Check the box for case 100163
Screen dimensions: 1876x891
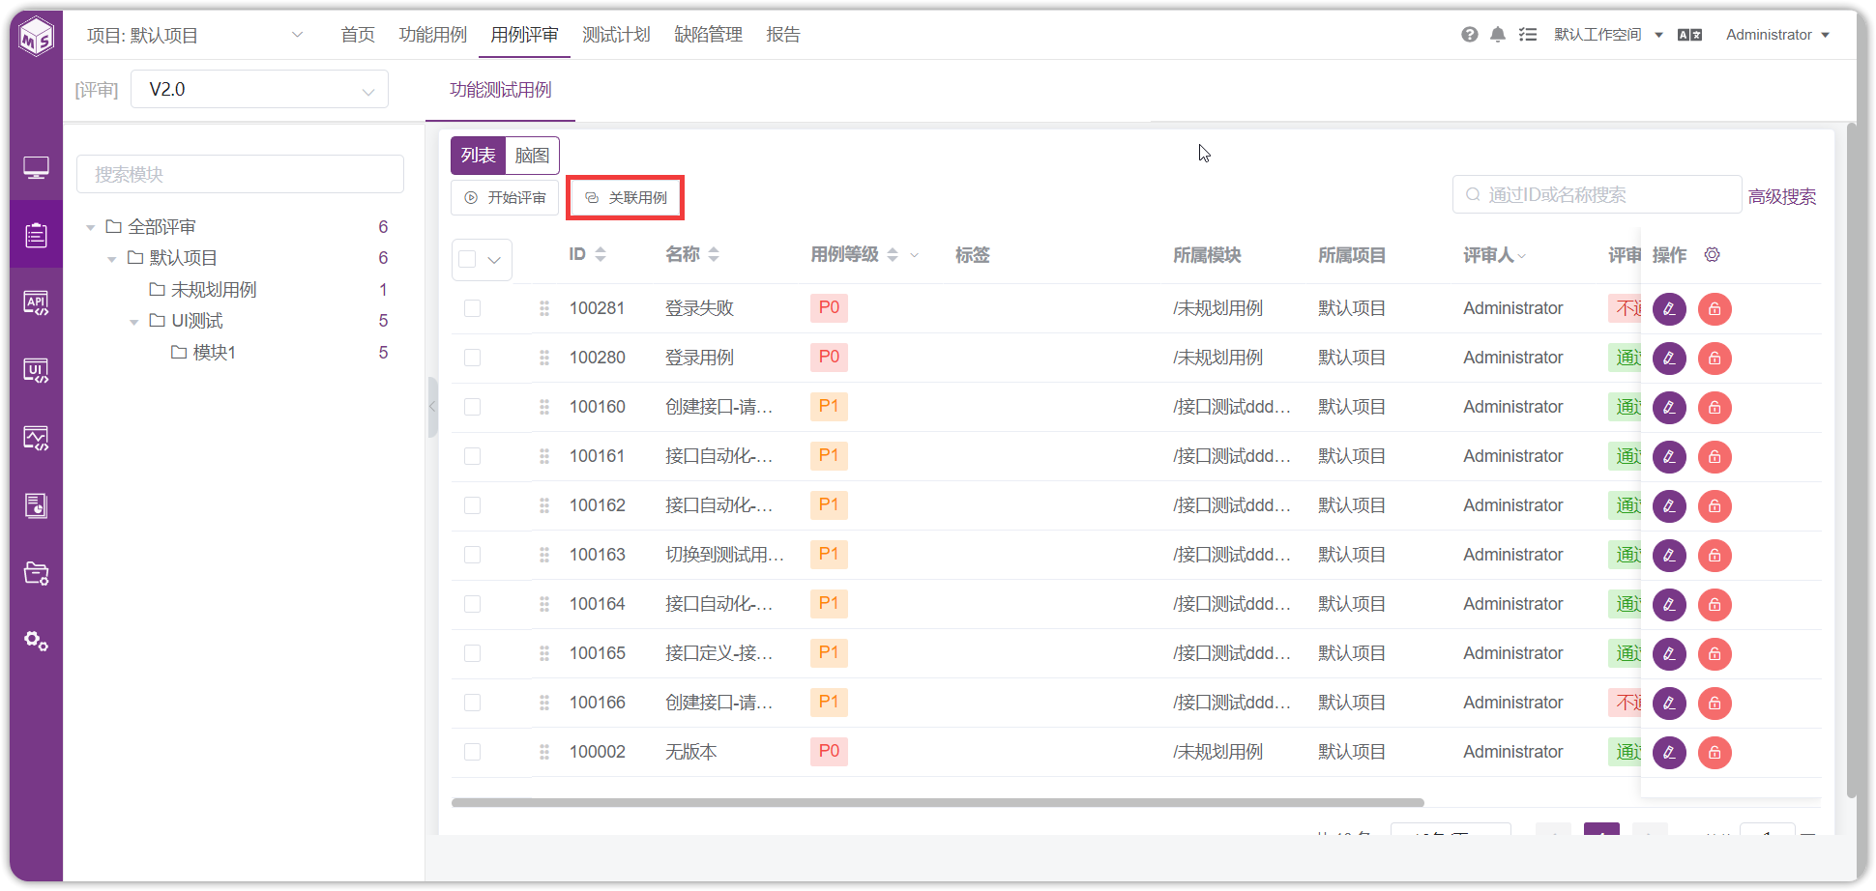(472, 555)
